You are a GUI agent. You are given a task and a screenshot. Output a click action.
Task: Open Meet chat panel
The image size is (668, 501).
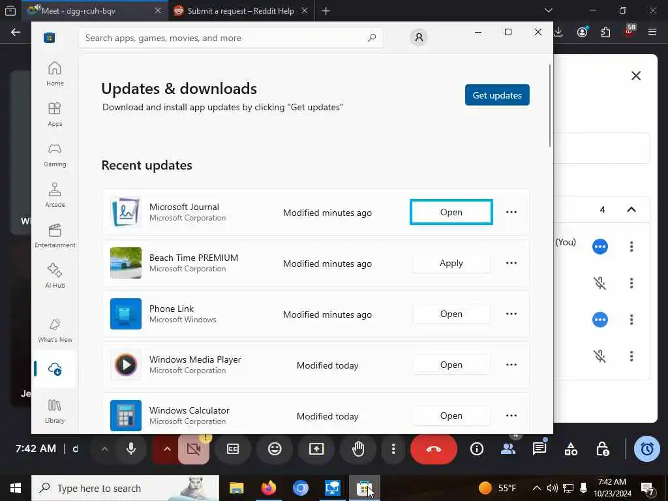(539, 449)
